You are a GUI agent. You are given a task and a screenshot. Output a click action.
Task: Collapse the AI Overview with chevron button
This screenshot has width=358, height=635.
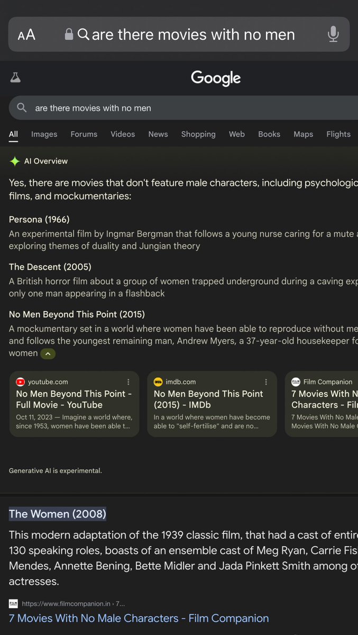[48, 353]
